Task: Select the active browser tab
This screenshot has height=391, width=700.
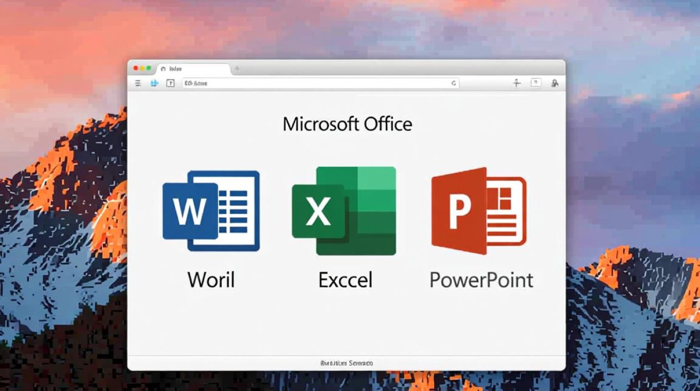Action: tap(194, 69)
